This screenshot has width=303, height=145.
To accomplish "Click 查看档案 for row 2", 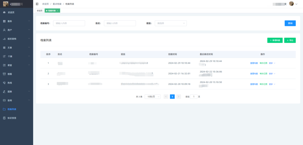I will pos(254,74).
